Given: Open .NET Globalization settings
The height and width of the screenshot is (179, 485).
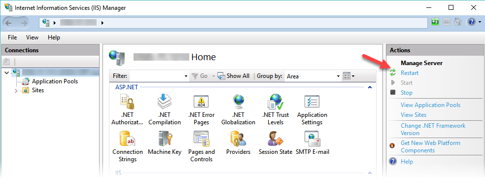Looking at the screenshot, I should coord(238,109).
